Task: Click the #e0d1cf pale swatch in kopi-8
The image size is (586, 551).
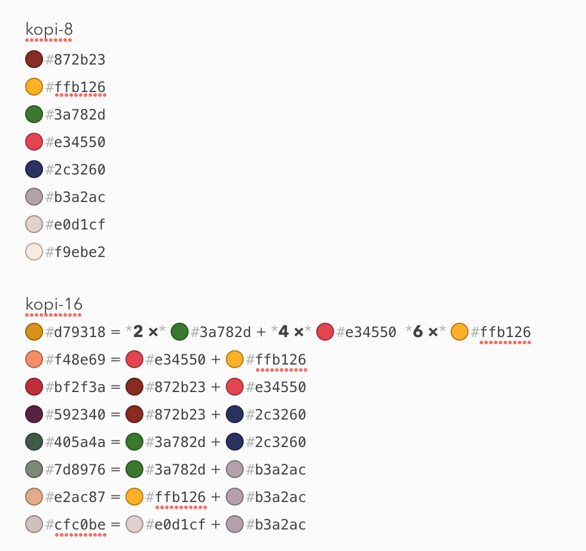Action: point(34,224)
